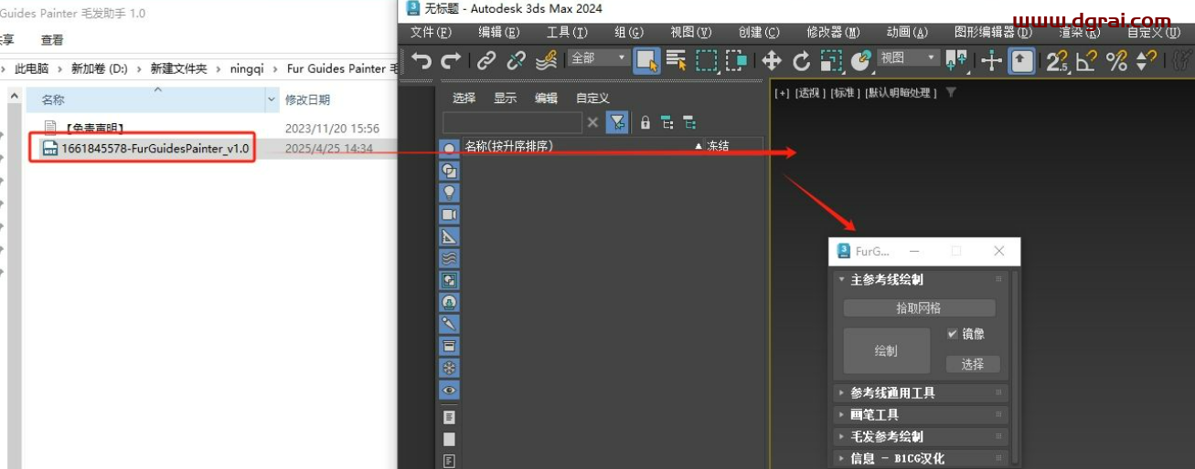Toggle Keyboard Shortcut Override button
This screenshot has height=469, width=1195.
(x=1022, y=61)
